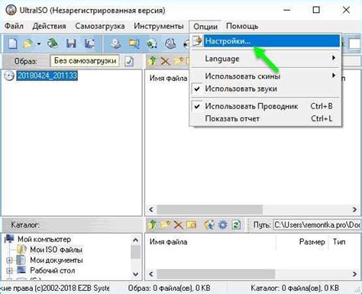Click the folder with magnifier toolbar icon
The height and width of the screenshot is (294, 362).
pos(134,44)
